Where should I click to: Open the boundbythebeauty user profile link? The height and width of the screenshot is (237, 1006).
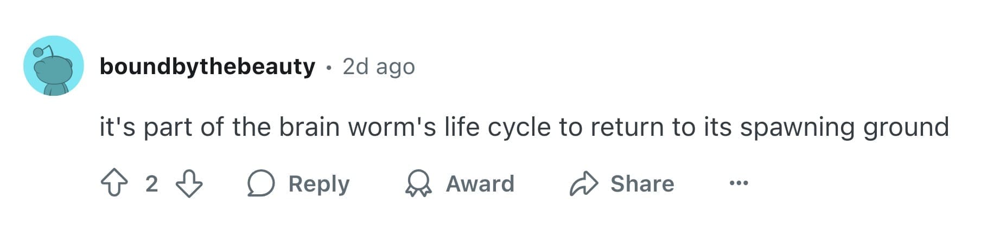(207, 67)
